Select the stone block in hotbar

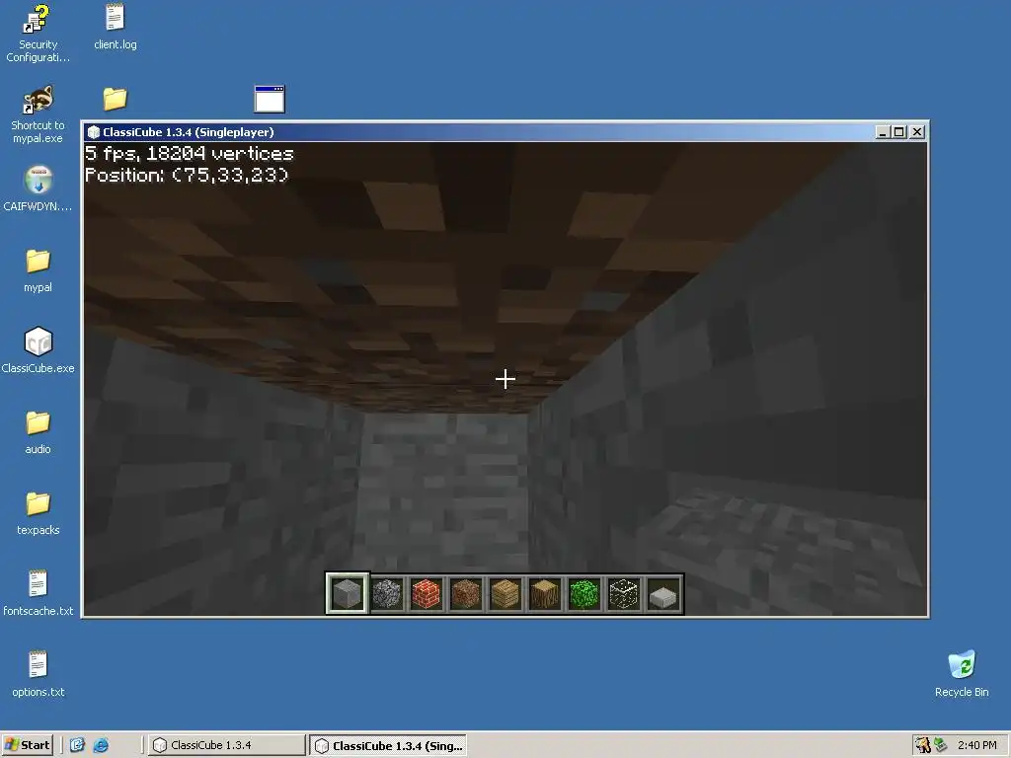[347, 593]
